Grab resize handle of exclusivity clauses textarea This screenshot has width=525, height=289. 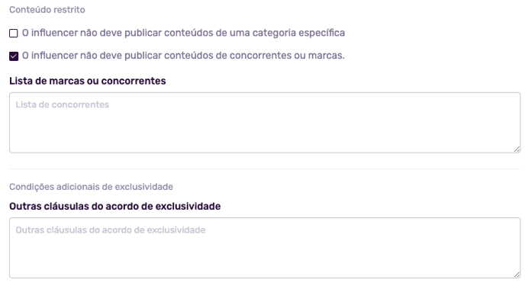point(517,275)
